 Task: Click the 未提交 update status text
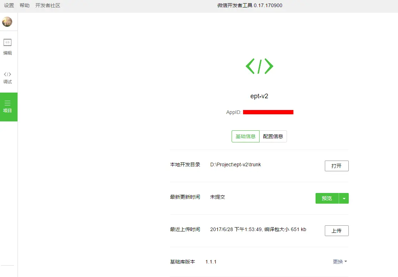pos(217,197)
